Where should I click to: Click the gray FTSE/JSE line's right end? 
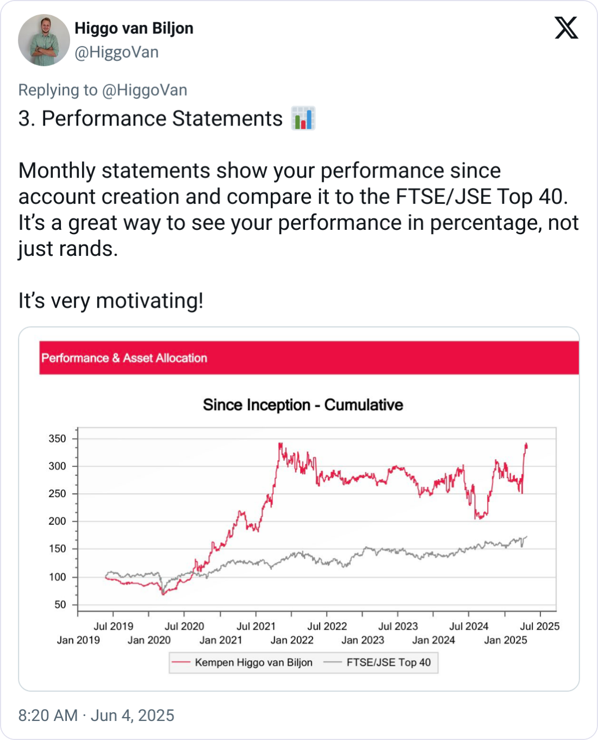tap(527, 537)
